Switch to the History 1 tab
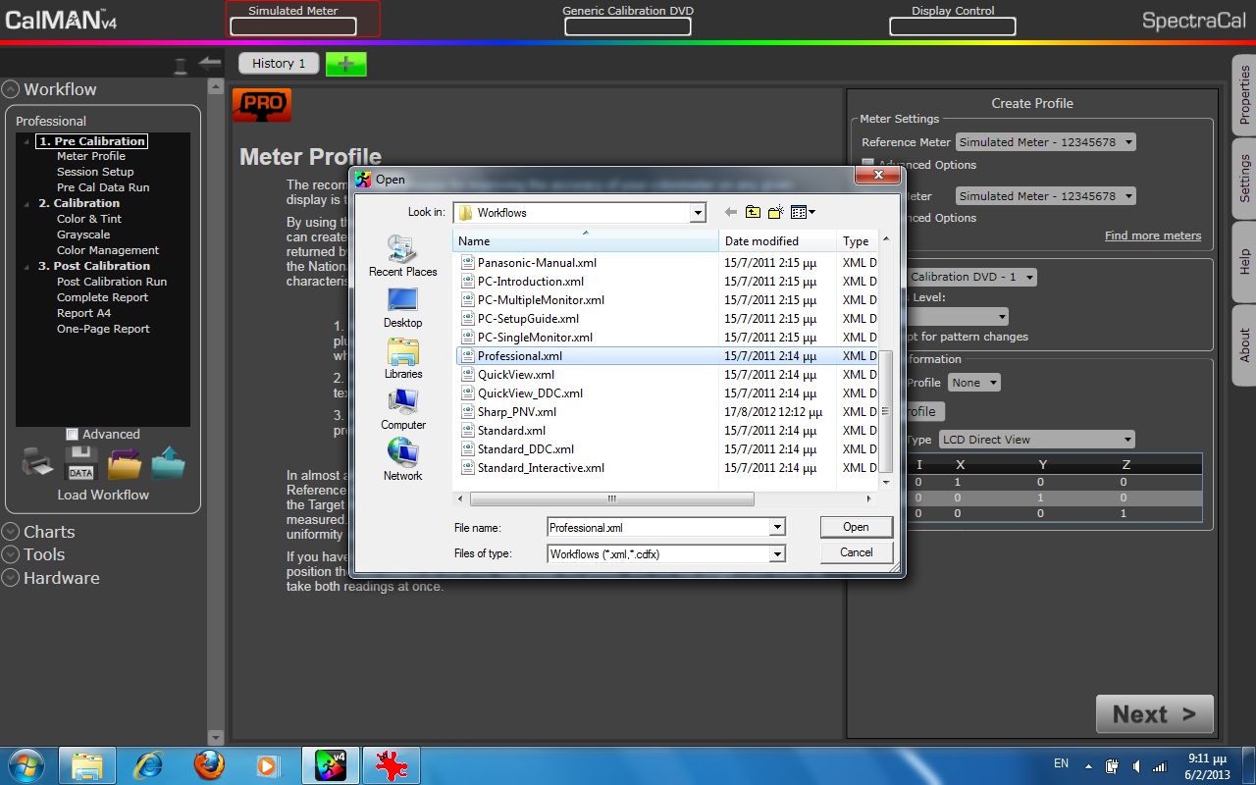Image resolution: width=1256 pixels, height=785 pixels. coord(279,64)
